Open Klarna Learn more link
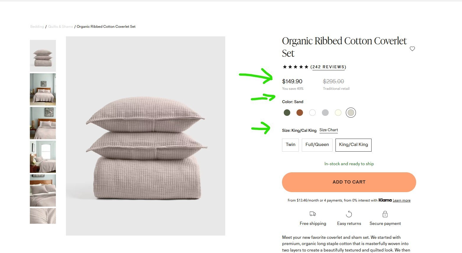The height and width of the screenshot is (253, 462). coord(401,200)
